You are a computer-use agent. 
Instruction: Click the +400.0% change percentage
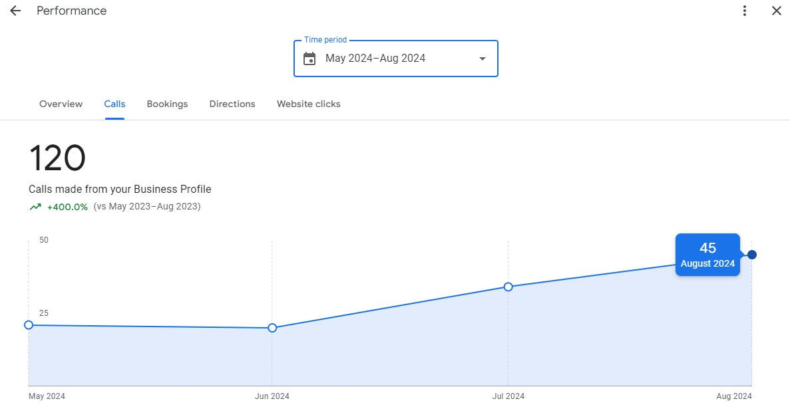pyautogui.click(x=67, y=207)
